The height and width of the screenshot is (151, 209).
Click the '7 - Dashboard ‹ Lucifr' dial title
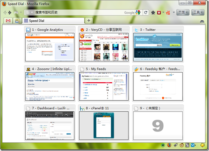tap(51, 108)
